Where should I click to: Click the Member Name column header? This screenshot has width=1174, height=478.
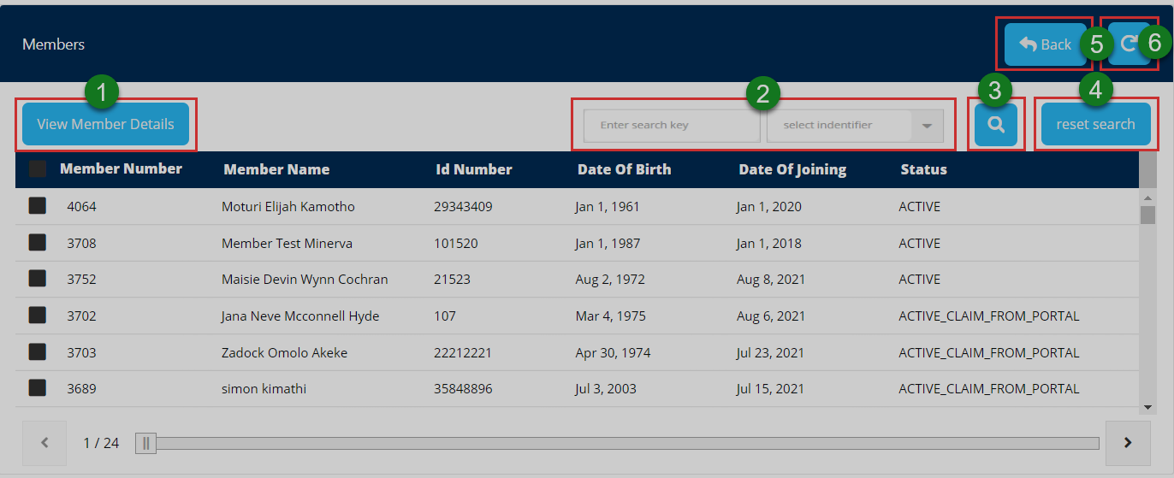[x=276, y=169]
